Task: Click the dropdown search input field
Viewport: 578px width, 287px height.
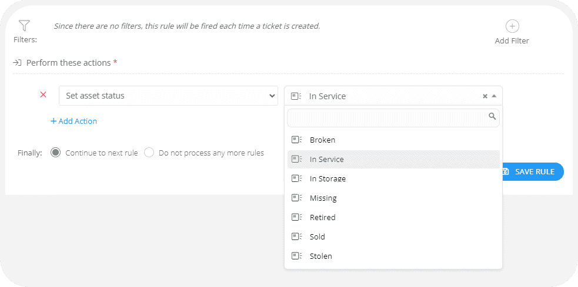Action: pos(393,118)
